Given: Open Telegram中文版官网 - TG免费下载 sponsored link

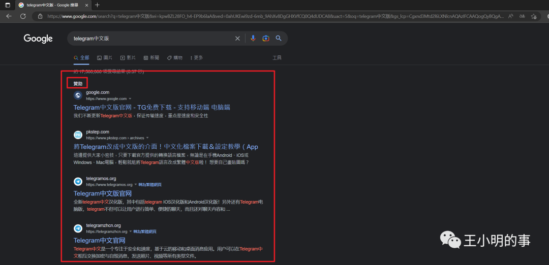Looking at the screenshot, I should tap(151, 107).
